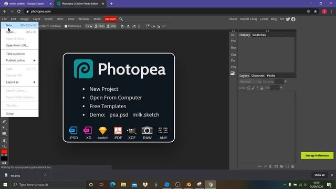This screenshot has width=336, height=189.
Task: Click the Manage Preferences button
Action: point(317,155)
